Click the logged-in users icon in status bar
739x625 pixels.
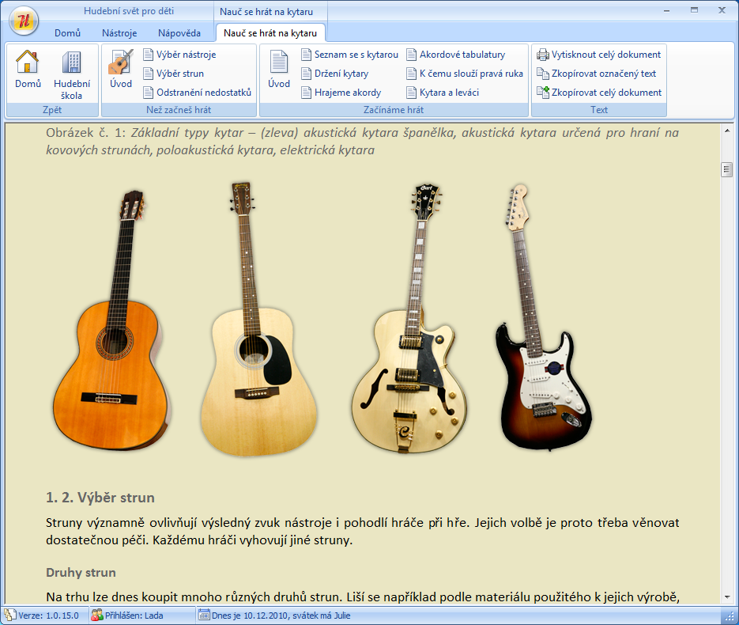pos(97,615)
